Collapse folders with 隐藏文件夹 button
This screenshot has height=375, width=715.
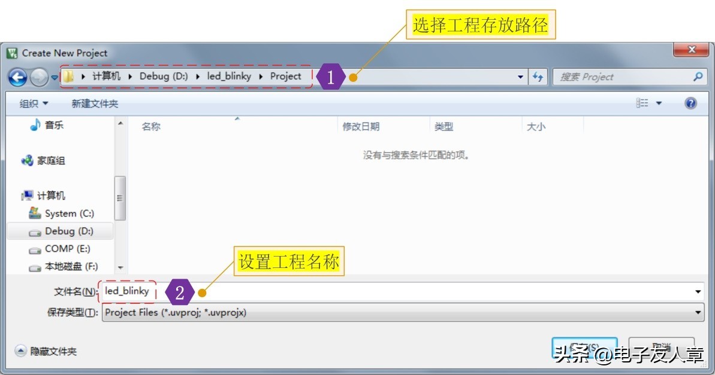tap(46, 351)
